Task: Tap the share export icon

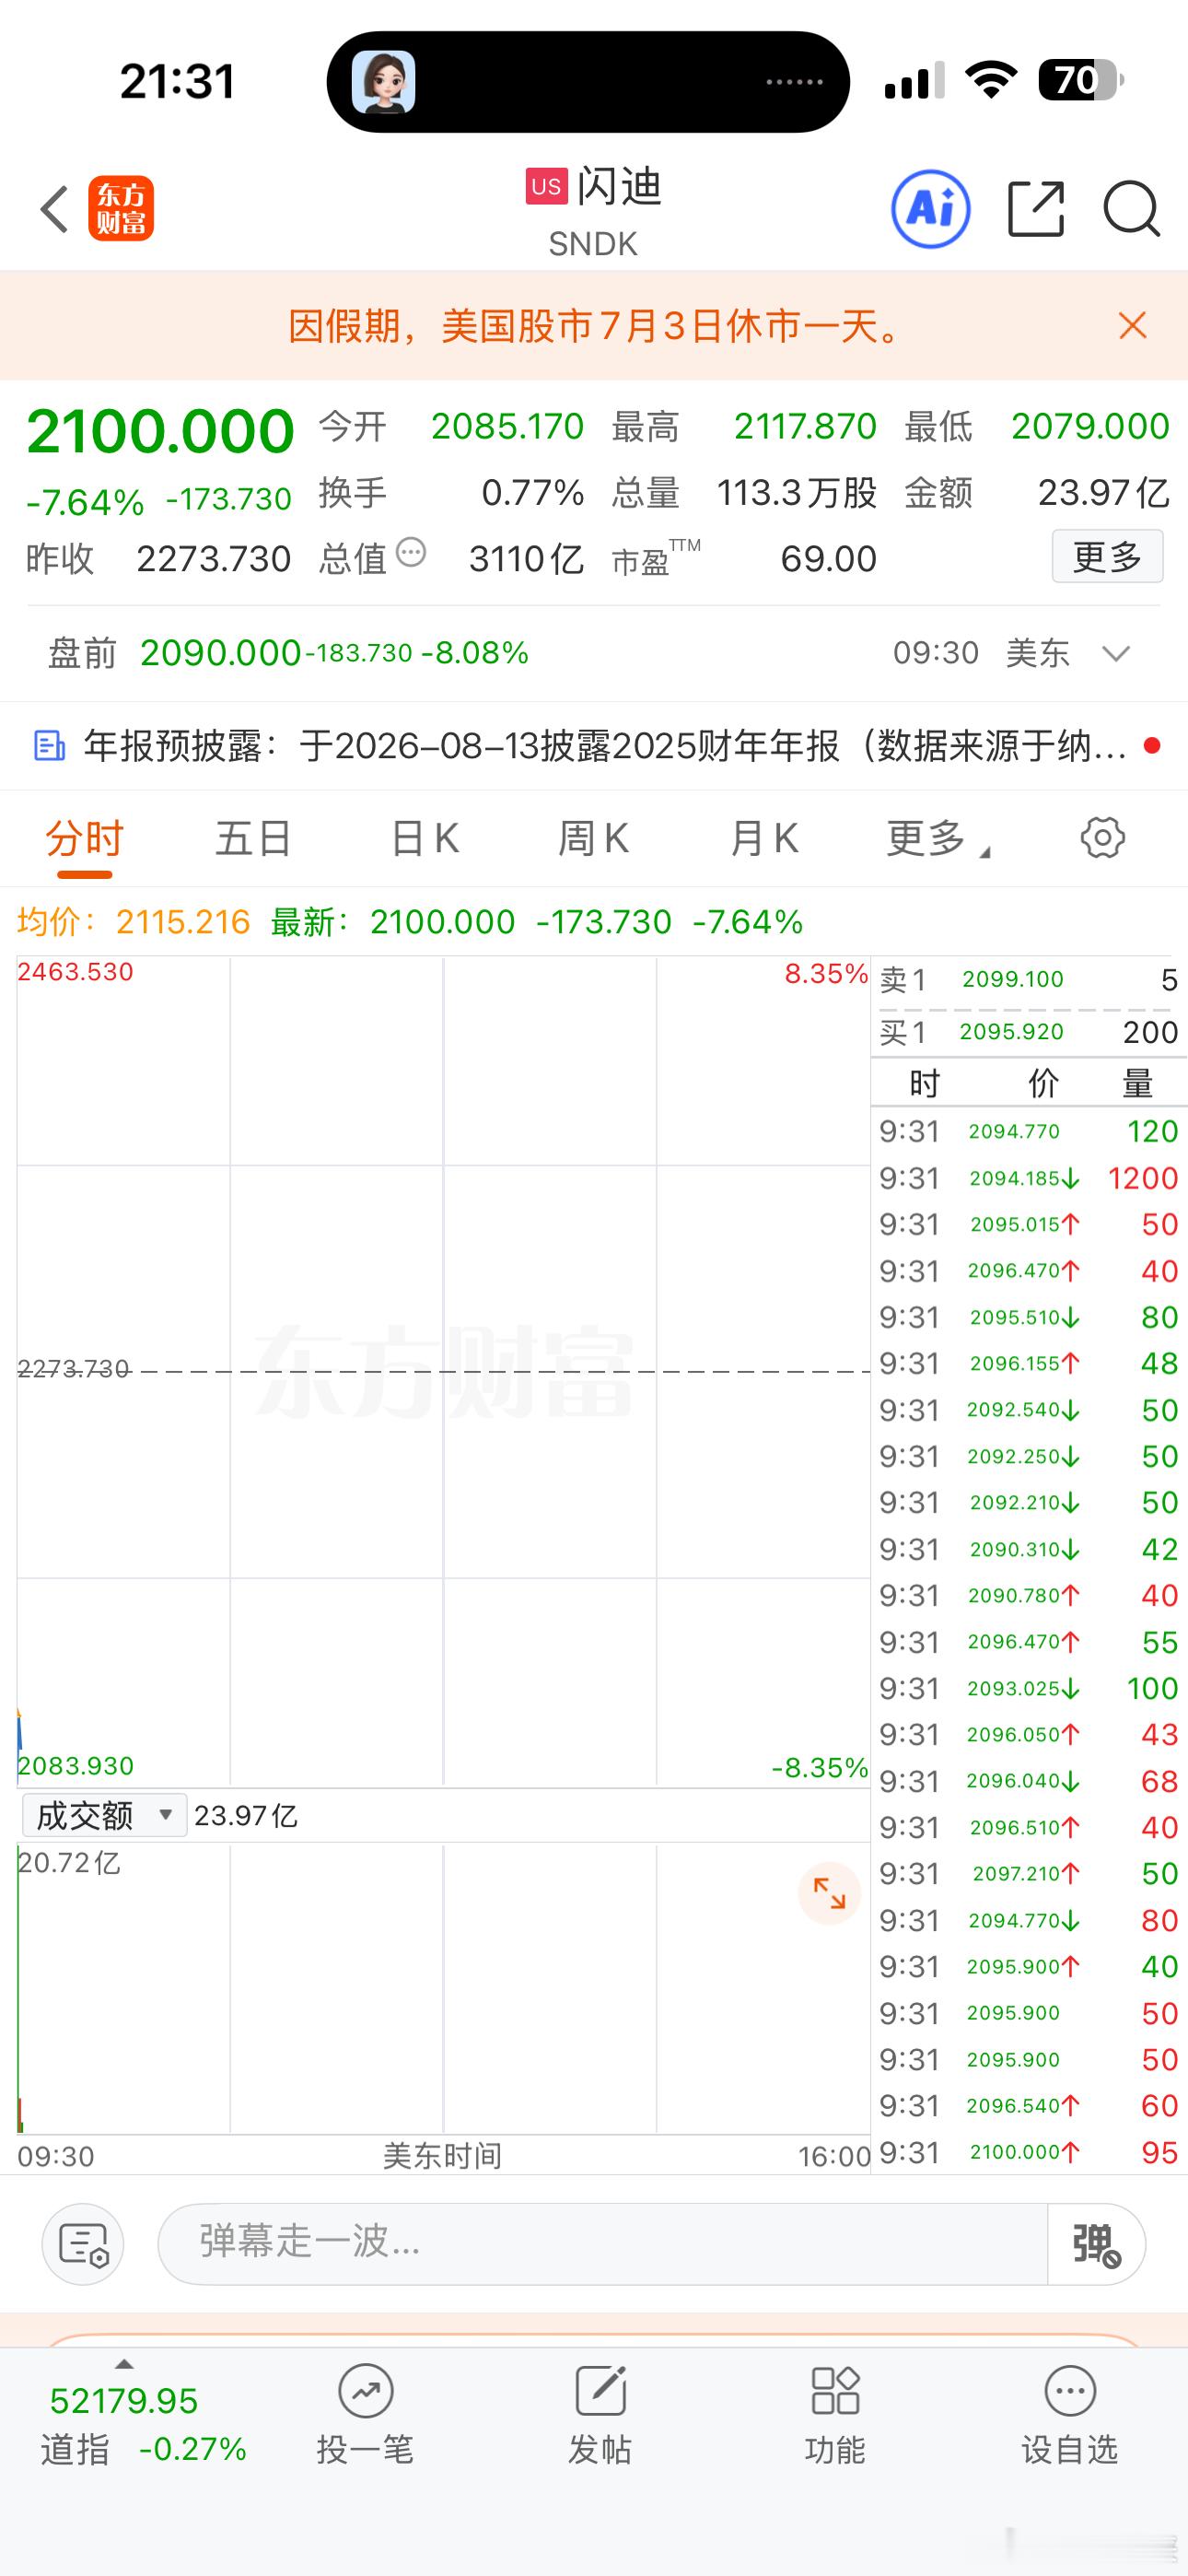Action: (x=1035, y=209)
